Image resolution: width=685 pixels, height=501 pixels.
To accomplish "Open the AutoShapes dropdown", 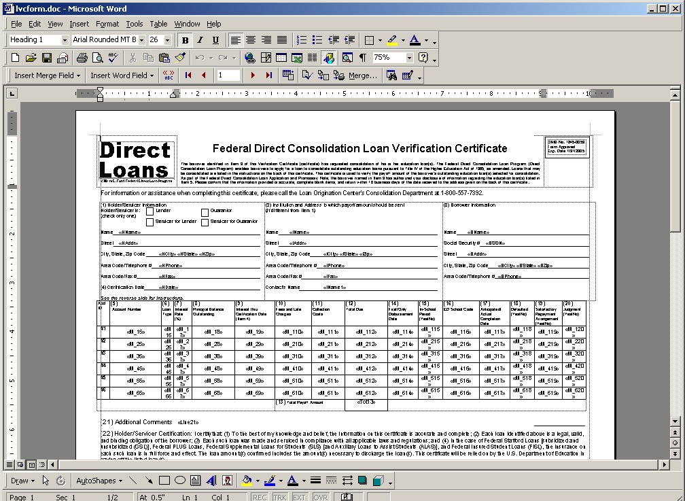I will point(99,481).
